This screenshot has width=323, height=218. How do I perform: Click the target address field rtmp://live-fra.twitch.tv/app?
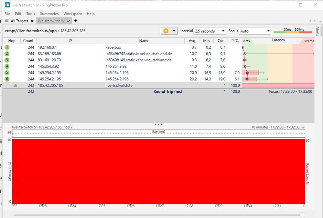(x=82, y=31)
